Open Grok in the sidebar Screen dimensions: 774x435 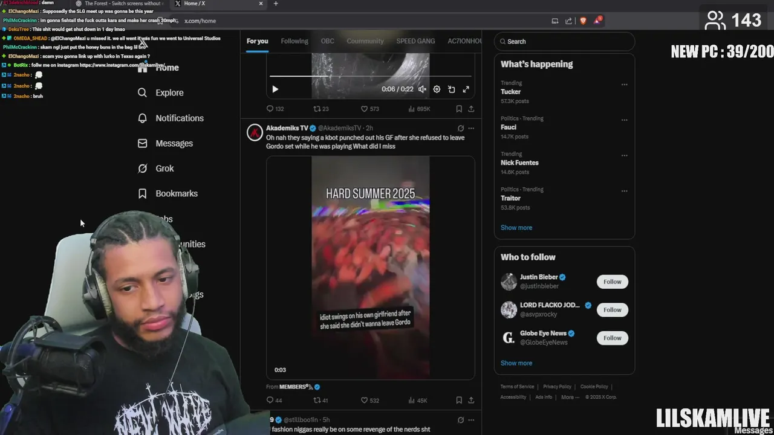point(155,169)
